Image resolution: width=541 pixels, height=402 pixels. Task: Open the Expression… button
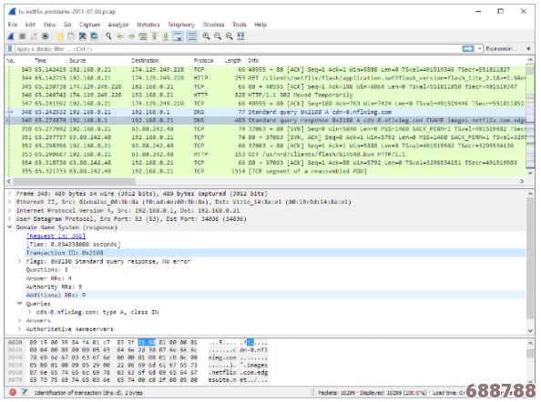pos(499,49)
